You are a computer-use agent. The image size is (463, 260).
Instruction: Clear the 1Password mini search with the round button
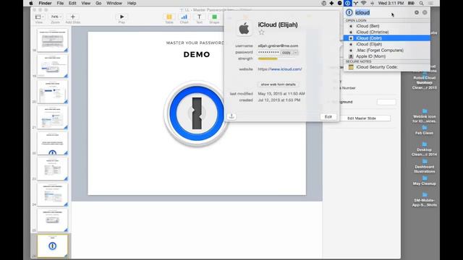[x=425, y=12]
